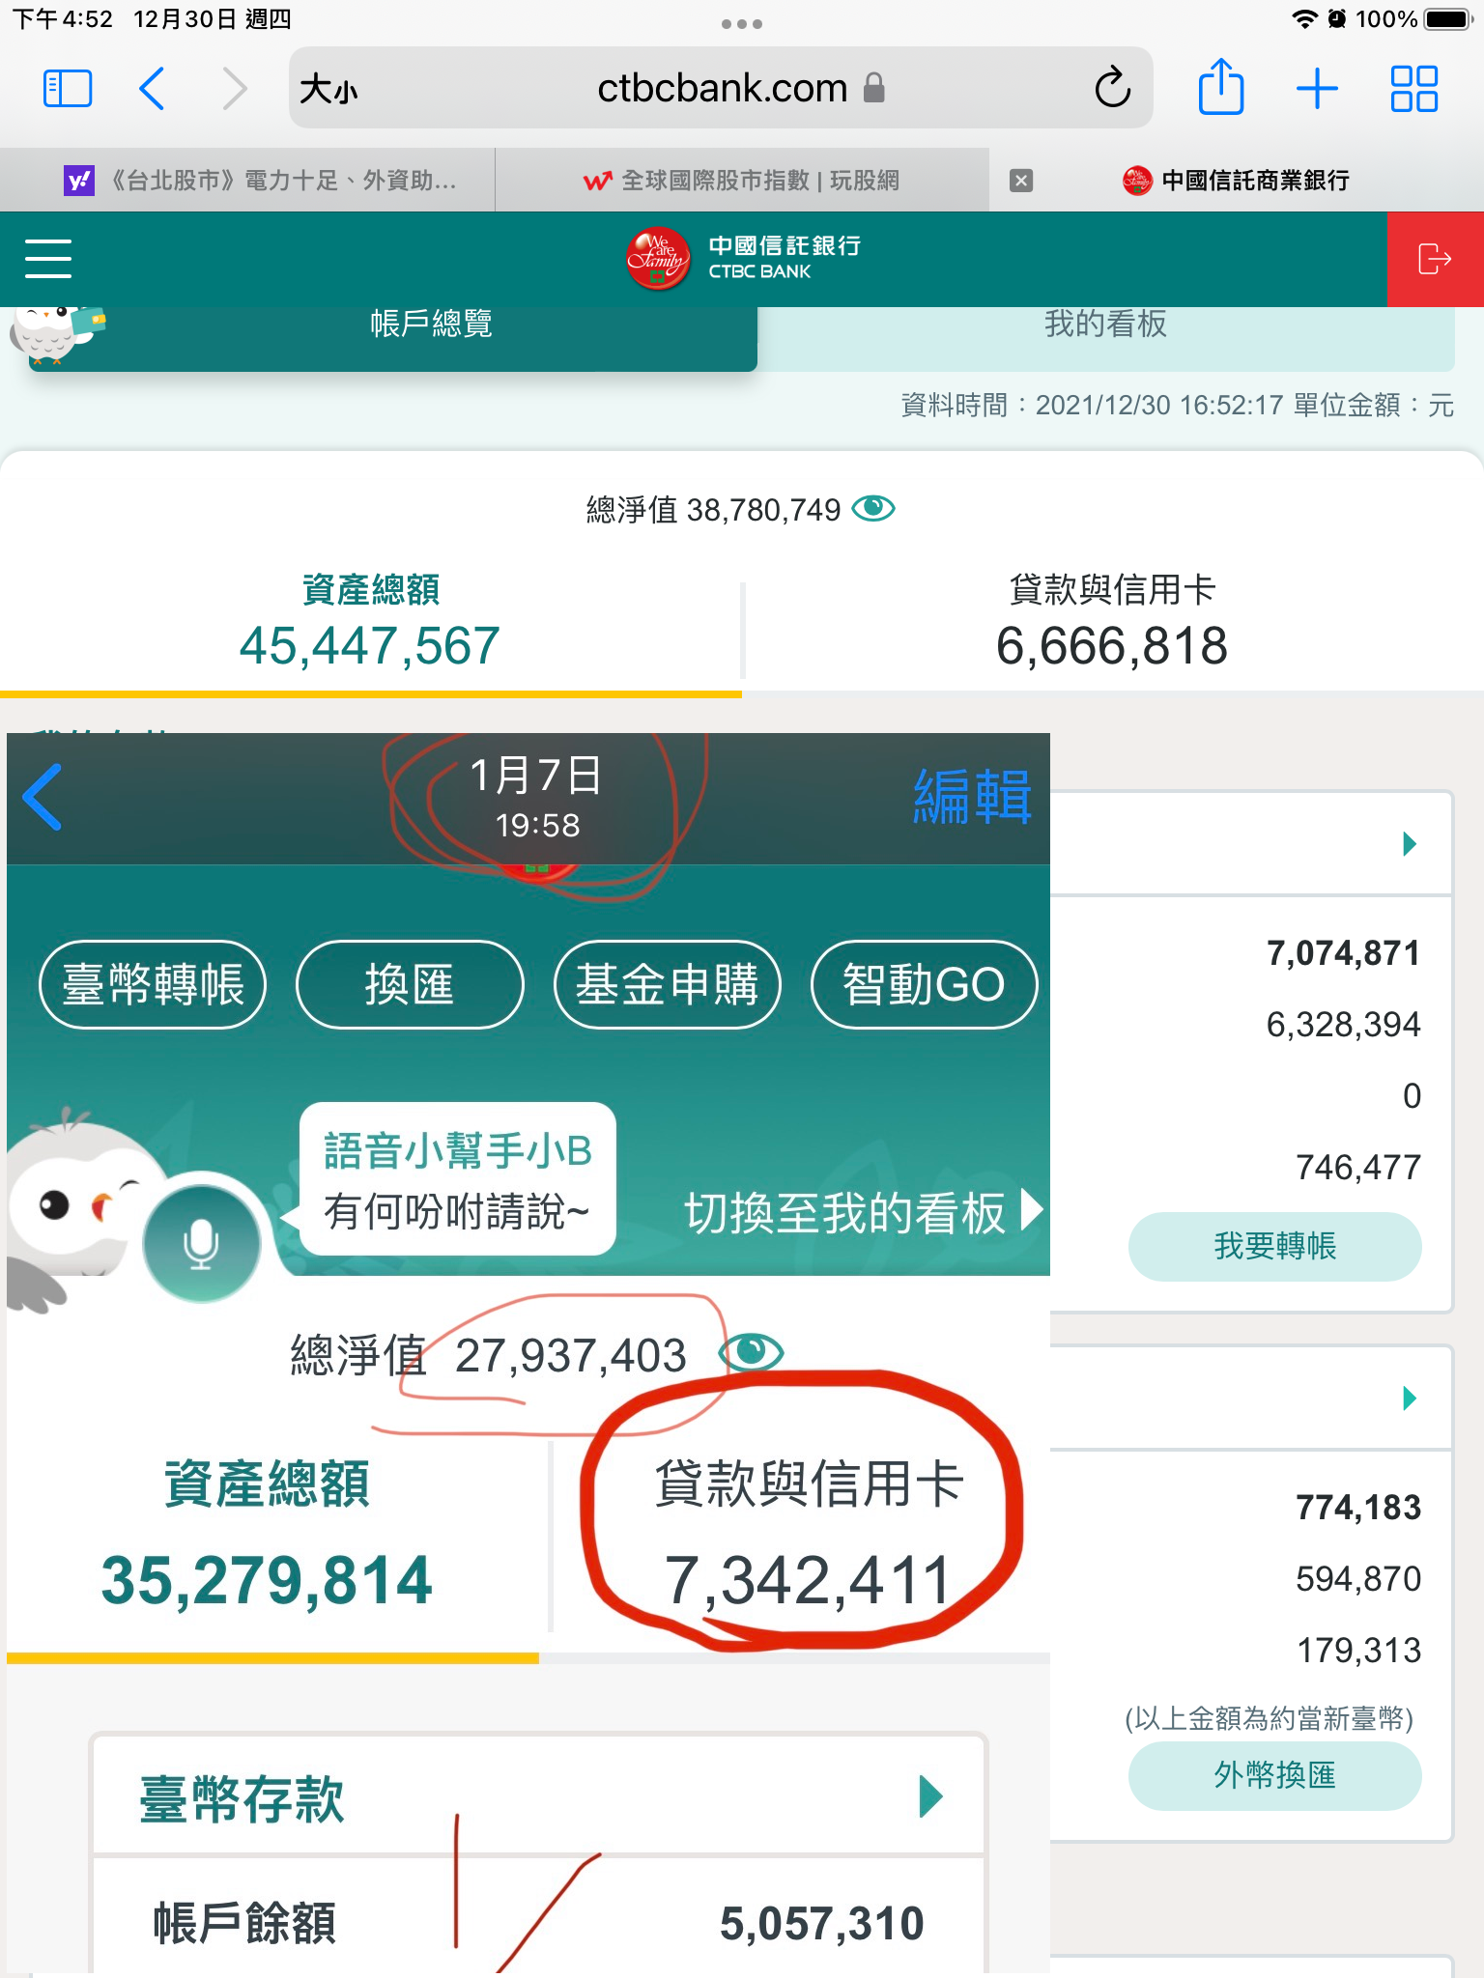Switch to the 我的看板 tab

[x=1105, y=325]
